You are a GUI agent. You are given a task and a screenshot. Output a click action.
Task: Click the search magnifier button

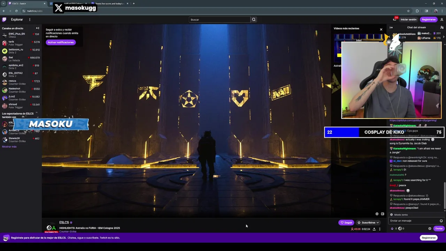(254, 20)
